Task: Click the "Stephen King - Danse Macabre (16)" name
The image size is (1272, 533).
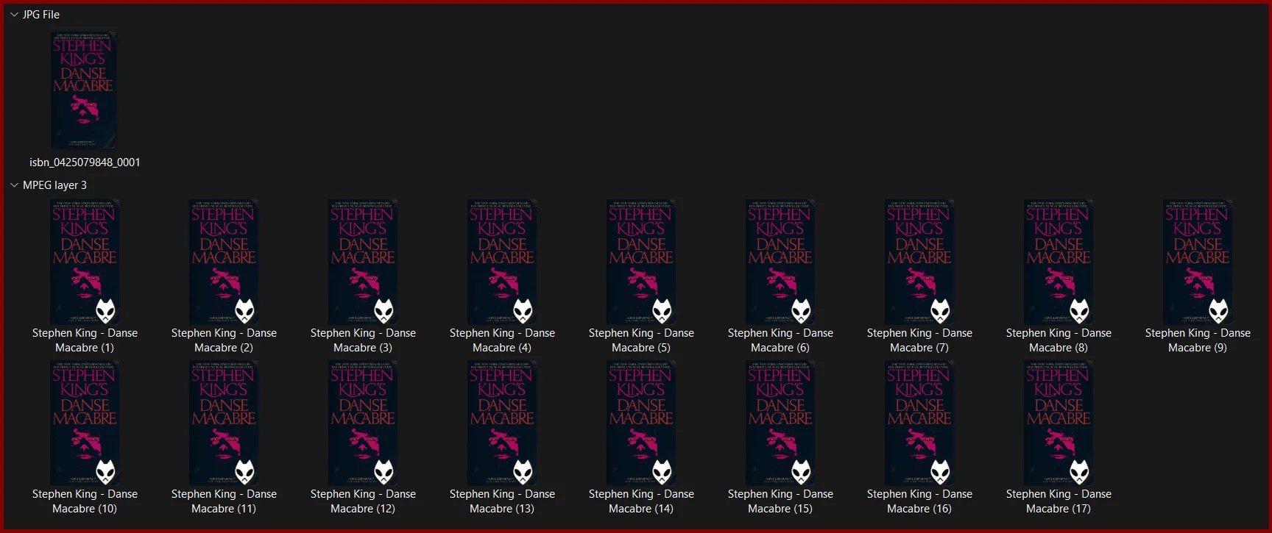Action: click(919, 501)
